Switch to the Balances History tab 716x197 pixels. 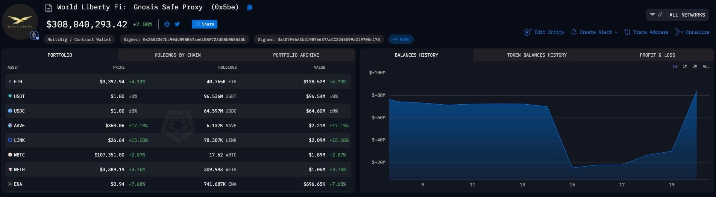(x=416, y=55)
